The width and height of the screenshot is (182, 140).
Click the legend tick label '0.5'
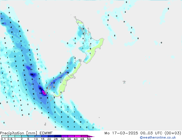[x=10, y=139]
